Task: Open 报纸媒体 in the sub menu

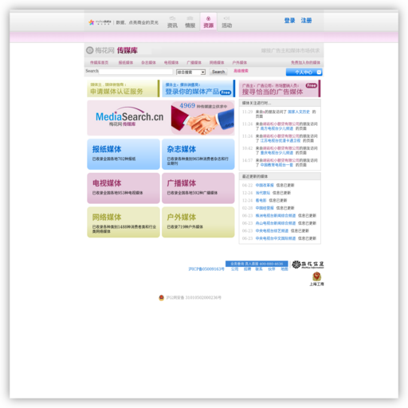Action: point(126,63)
